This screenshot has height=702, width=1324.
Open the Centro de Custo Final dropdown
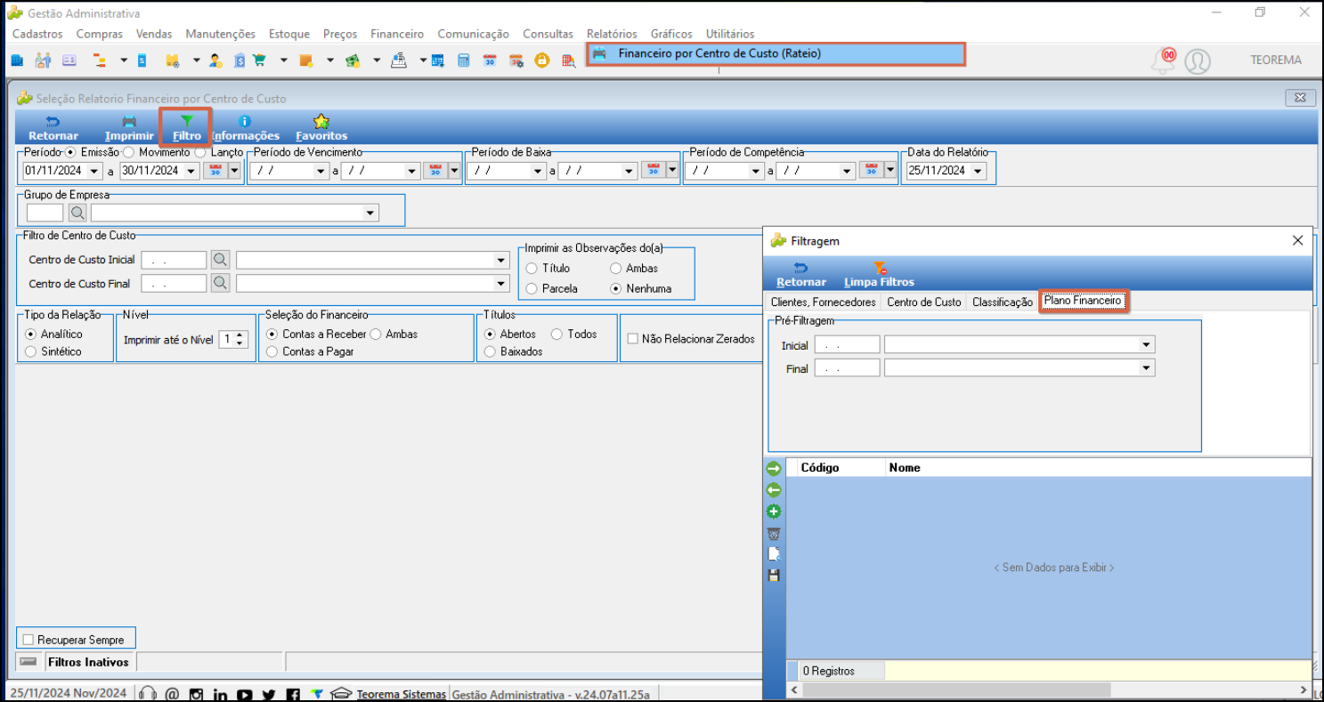(x=500, y=283)
